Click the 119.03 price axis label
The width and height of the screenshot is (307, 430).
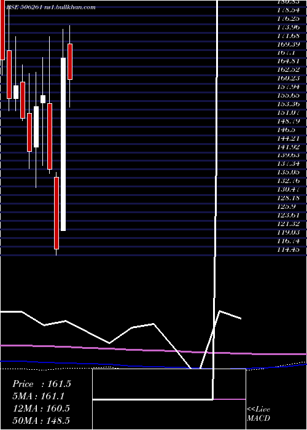[x=289, y=232]
